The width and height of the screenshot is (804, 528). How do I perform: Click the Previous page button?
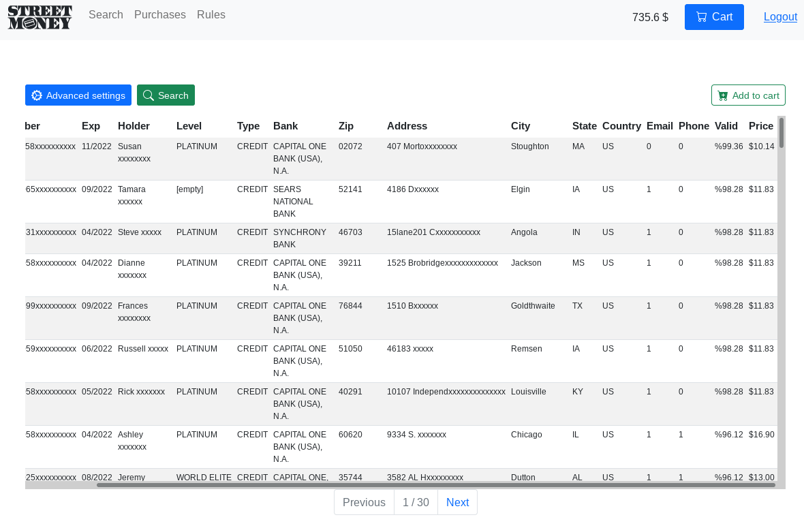coord(364,502)
